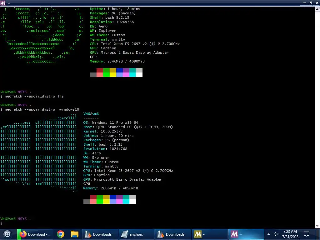Click the scrollbar down arrow
This screenshot has width=320, height=240.
pos(317,226)
